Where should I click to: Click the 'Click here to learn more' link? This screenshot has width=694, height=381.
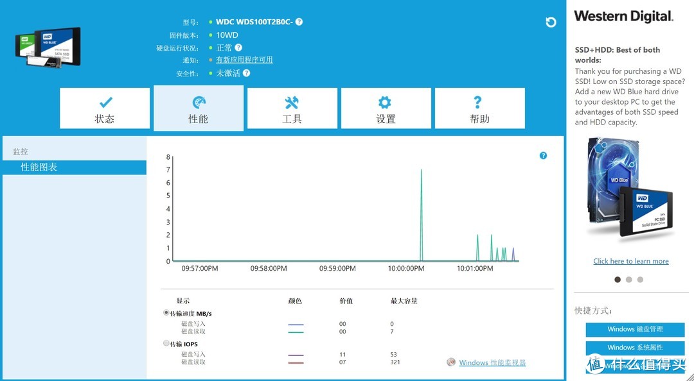click(631, 261)
